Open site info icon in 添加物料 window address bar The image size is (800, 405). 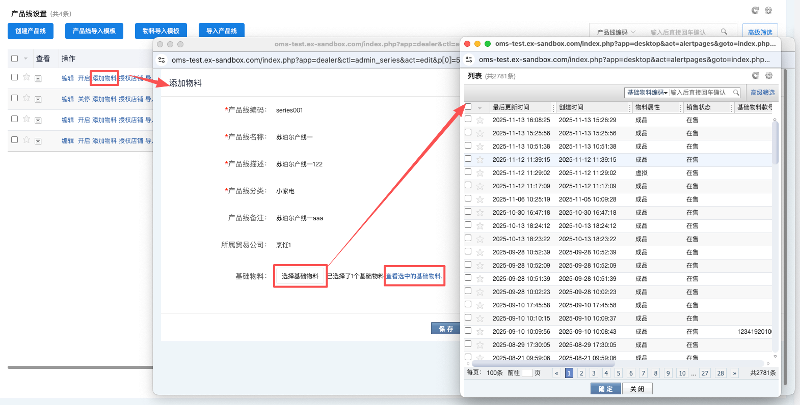coord(162,60)
